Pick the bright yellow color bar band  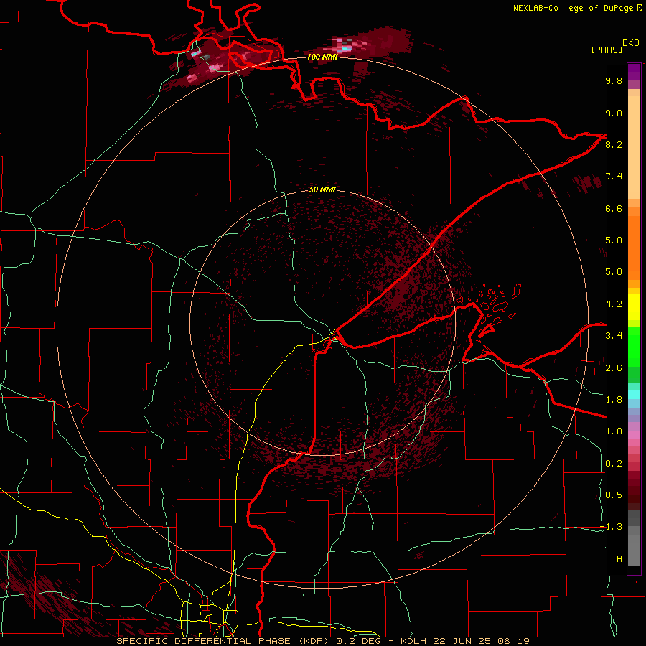[634, 307]
